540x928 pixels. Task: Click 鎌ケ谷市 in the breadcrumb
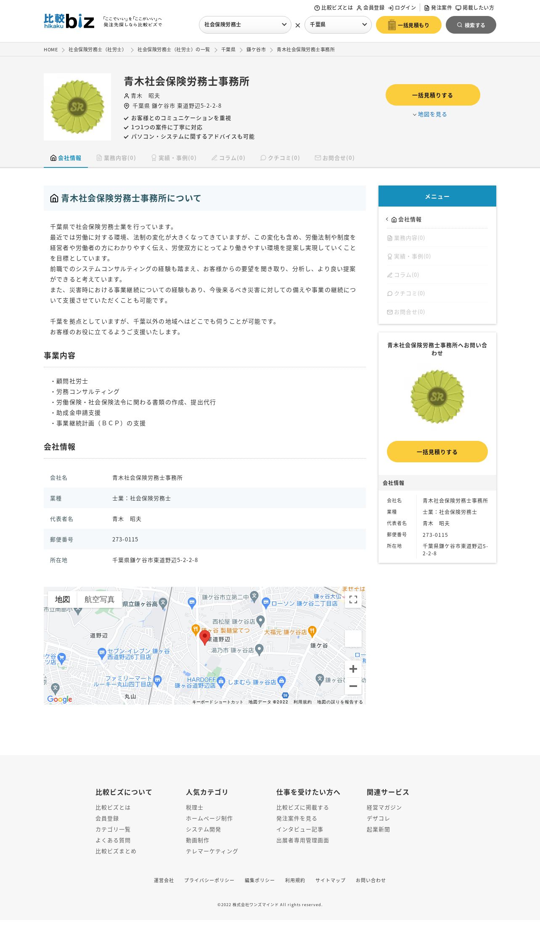[256, 50]
